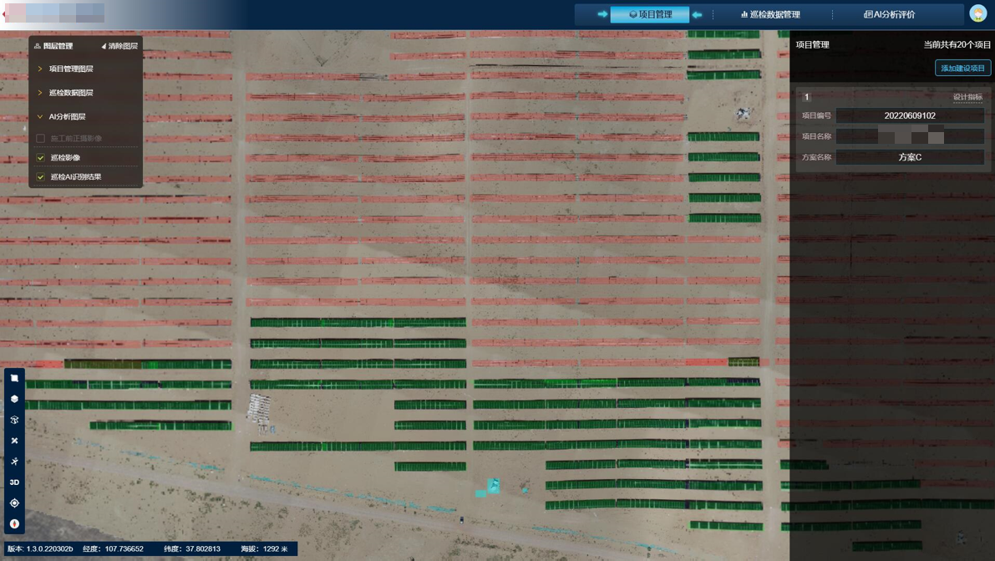Click the 当前共有20个项目 count text
995x561 pixels.
tap(957, 44)
